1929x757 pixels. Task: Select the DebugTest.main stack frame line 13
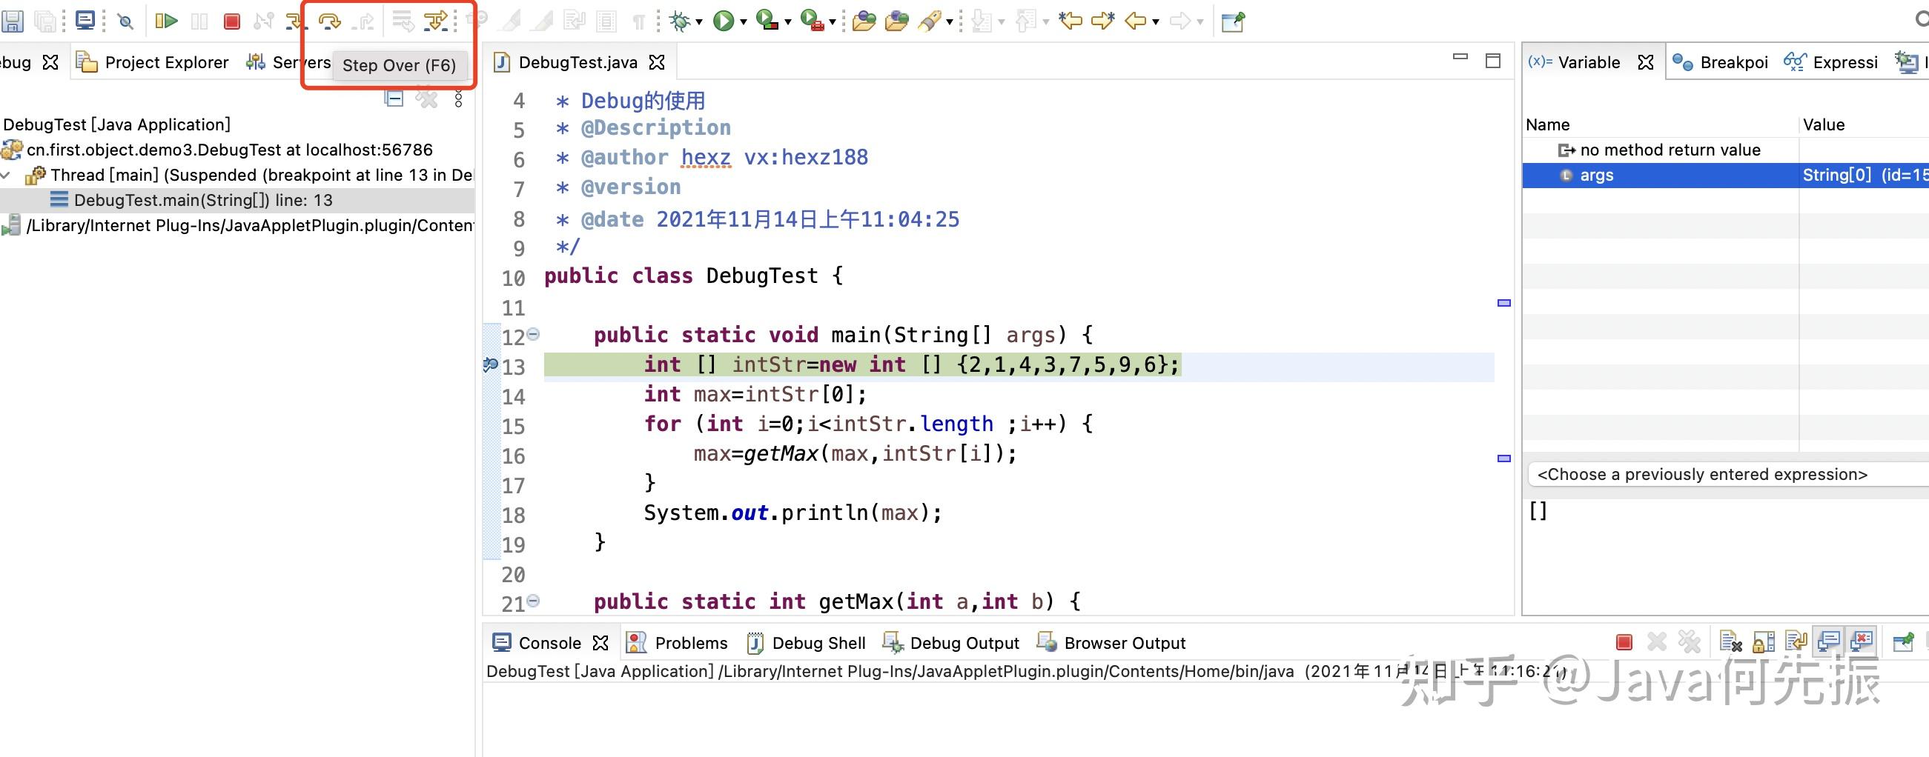204,201
